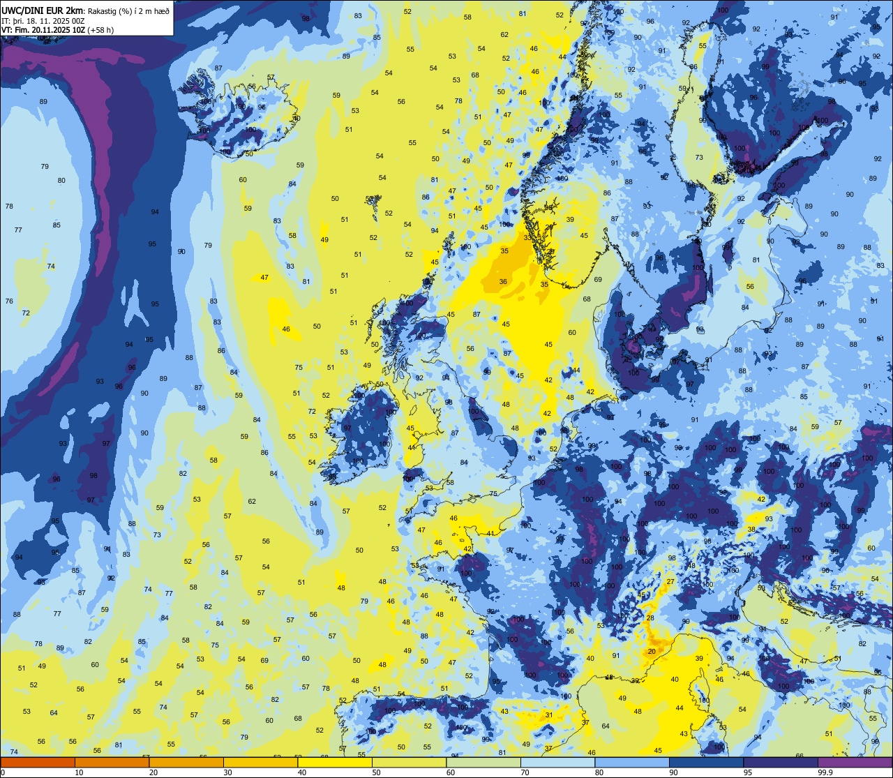Click the legend segment between 20 and 30
Viewport: 893px width, 778px height.
186,762
